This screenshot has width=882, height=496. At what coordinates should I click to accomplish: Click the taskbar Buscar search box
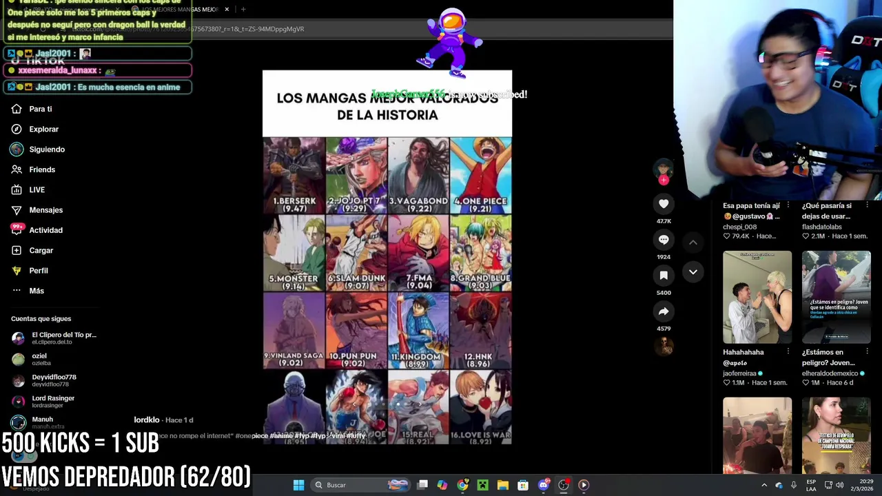click(360, 485)
